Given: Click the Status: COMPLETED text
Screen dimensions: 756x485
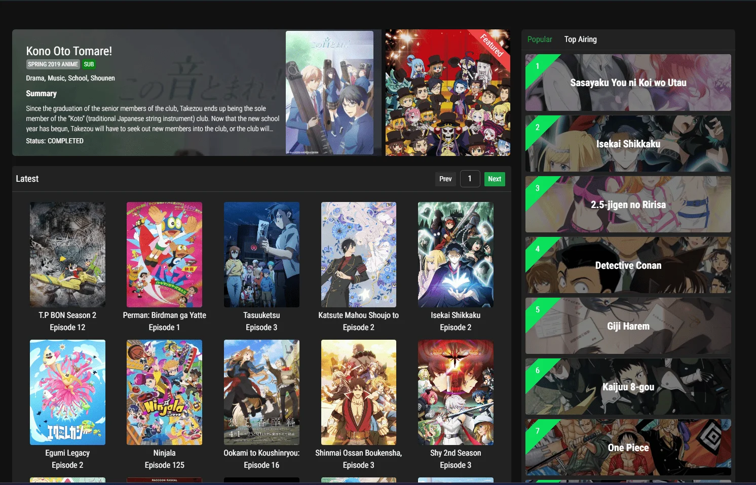Looking at the screenshot, I should (55, 141).
